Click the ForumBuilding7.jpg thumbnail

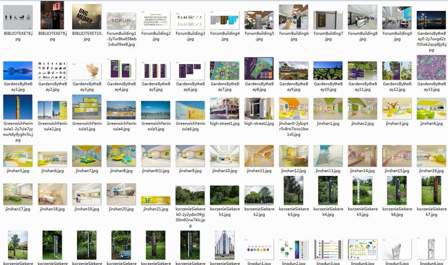pos(328,20)
